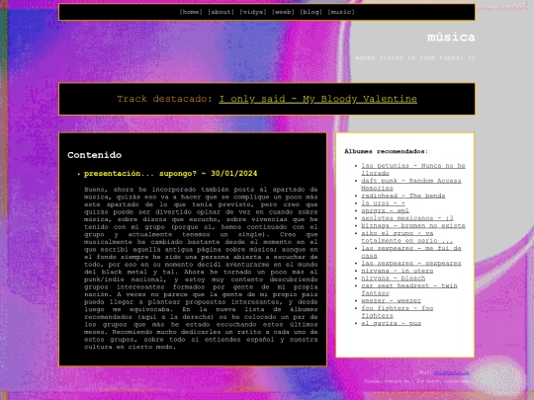Visit the [weeb] page
534x400 pixels.
(x=283, y=12)
